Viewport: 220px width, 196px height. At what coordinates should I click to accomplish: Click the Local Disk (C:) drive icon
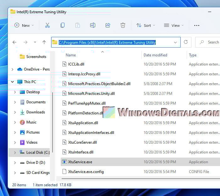tap(22, 152)
